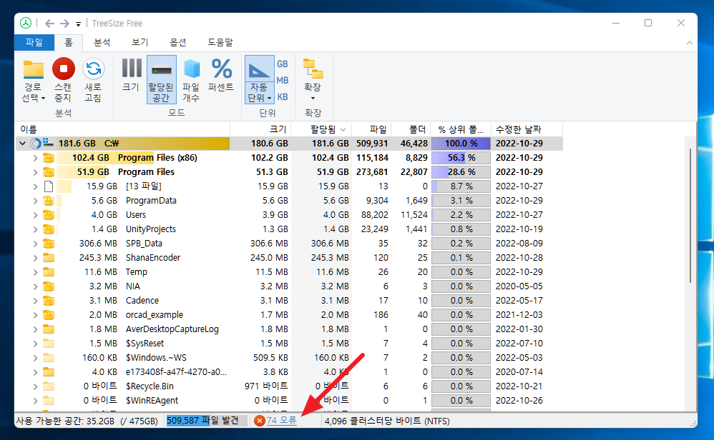Select the e173408f-a47f-4270-a0... row name
The width and height of the screenshot is (714, 440).
coord(176,372)
